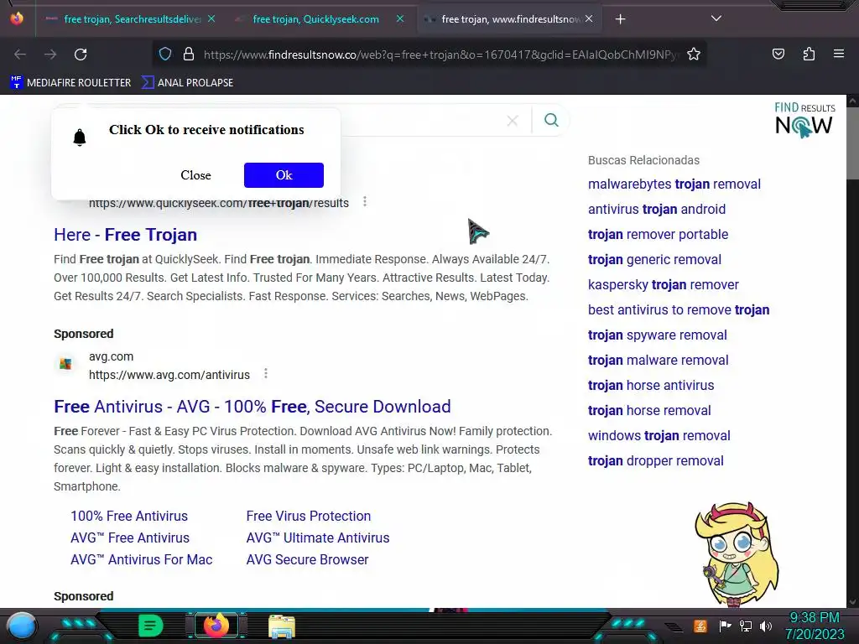Click 'trojan spyware removal' related search
This screenshot has width=859, height=644.
(x=658, y=335)
